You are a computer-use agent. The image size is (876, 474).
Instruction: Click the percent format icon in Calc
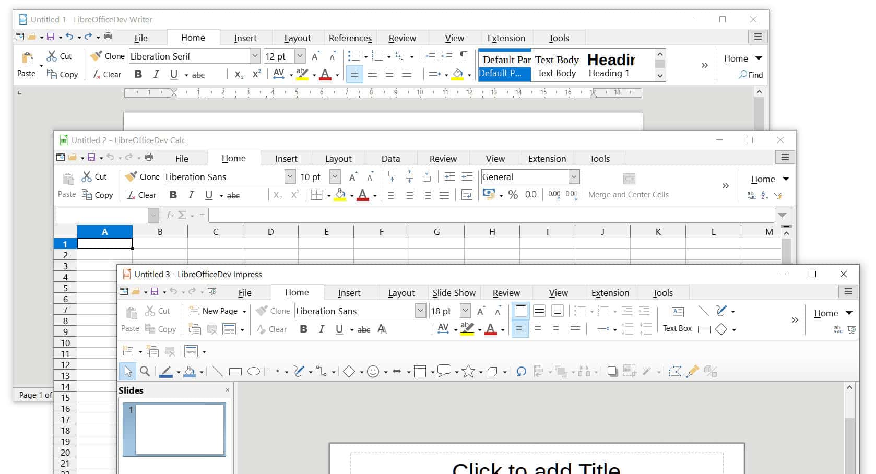pos(513,195)
